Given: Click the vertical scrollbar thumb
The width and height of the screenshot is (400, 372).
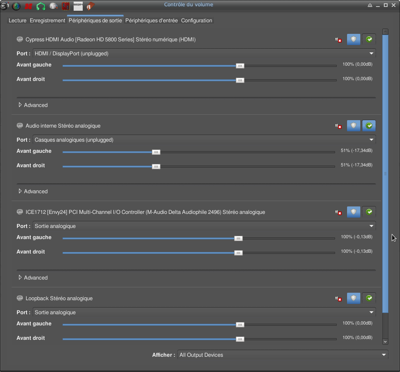Looking at the screenshot, I should [x=385, y=174].
